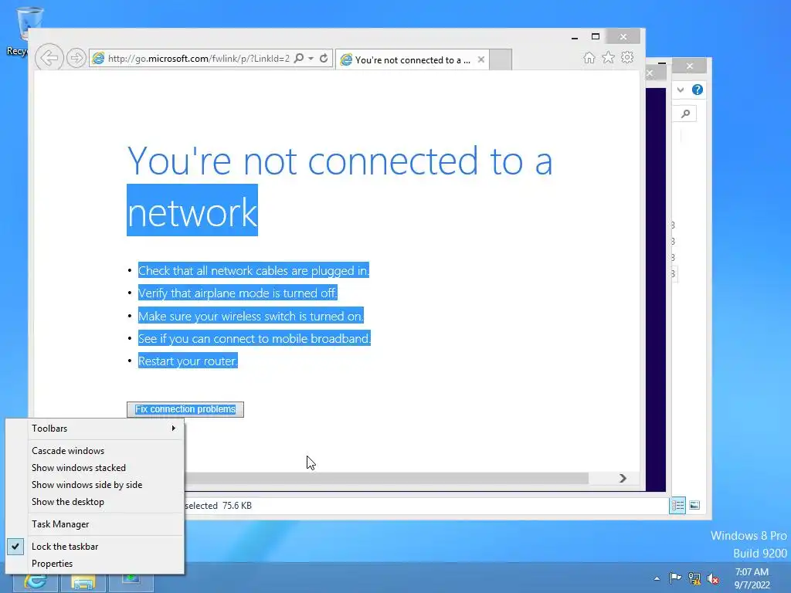Click the address bar URL field
The height and width of the screenshot is (593, 791).
point(199,59)
